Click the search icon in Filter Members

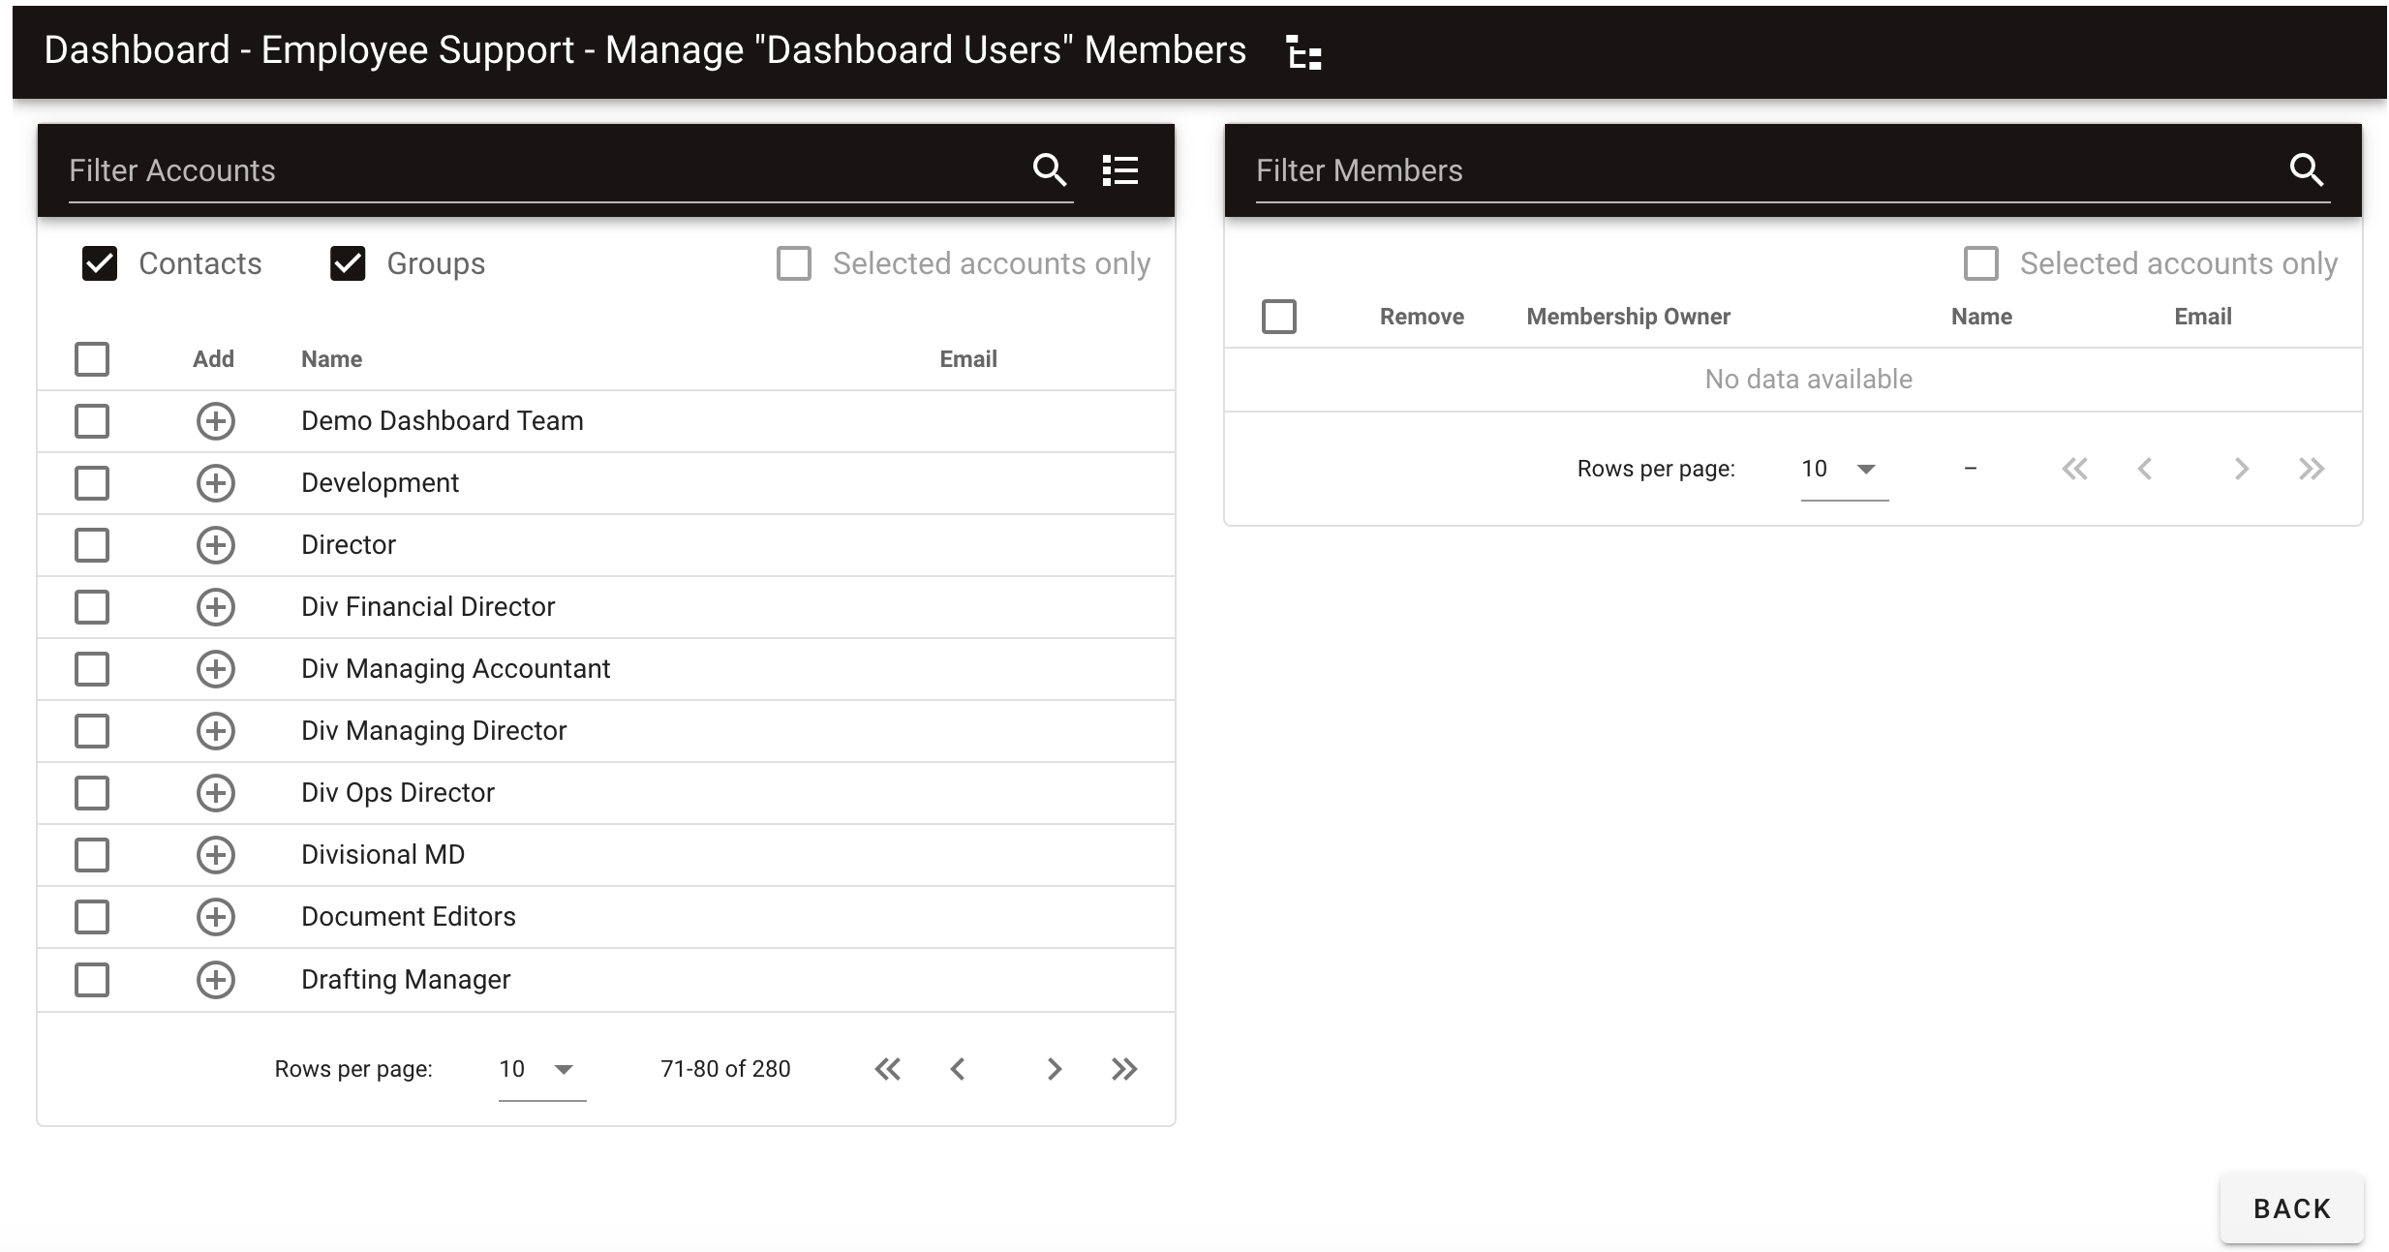(x=2306, y=170)
